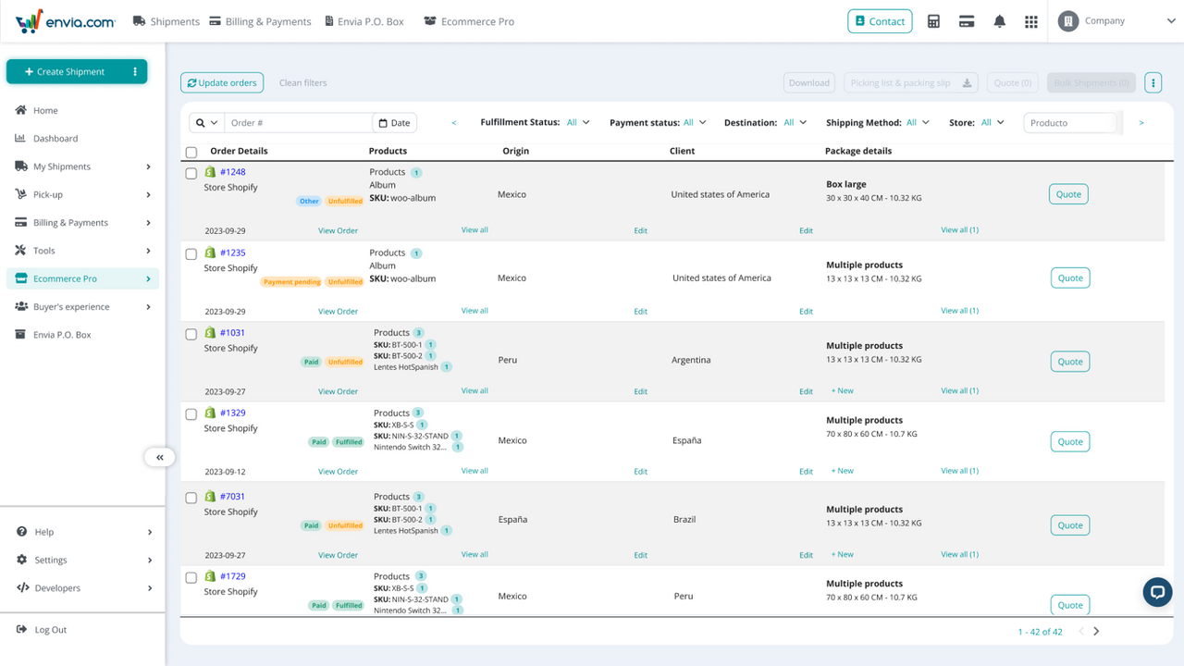1184x666 pixels.
Task: Open Quote for order #1235
Action: [1069, 277]
